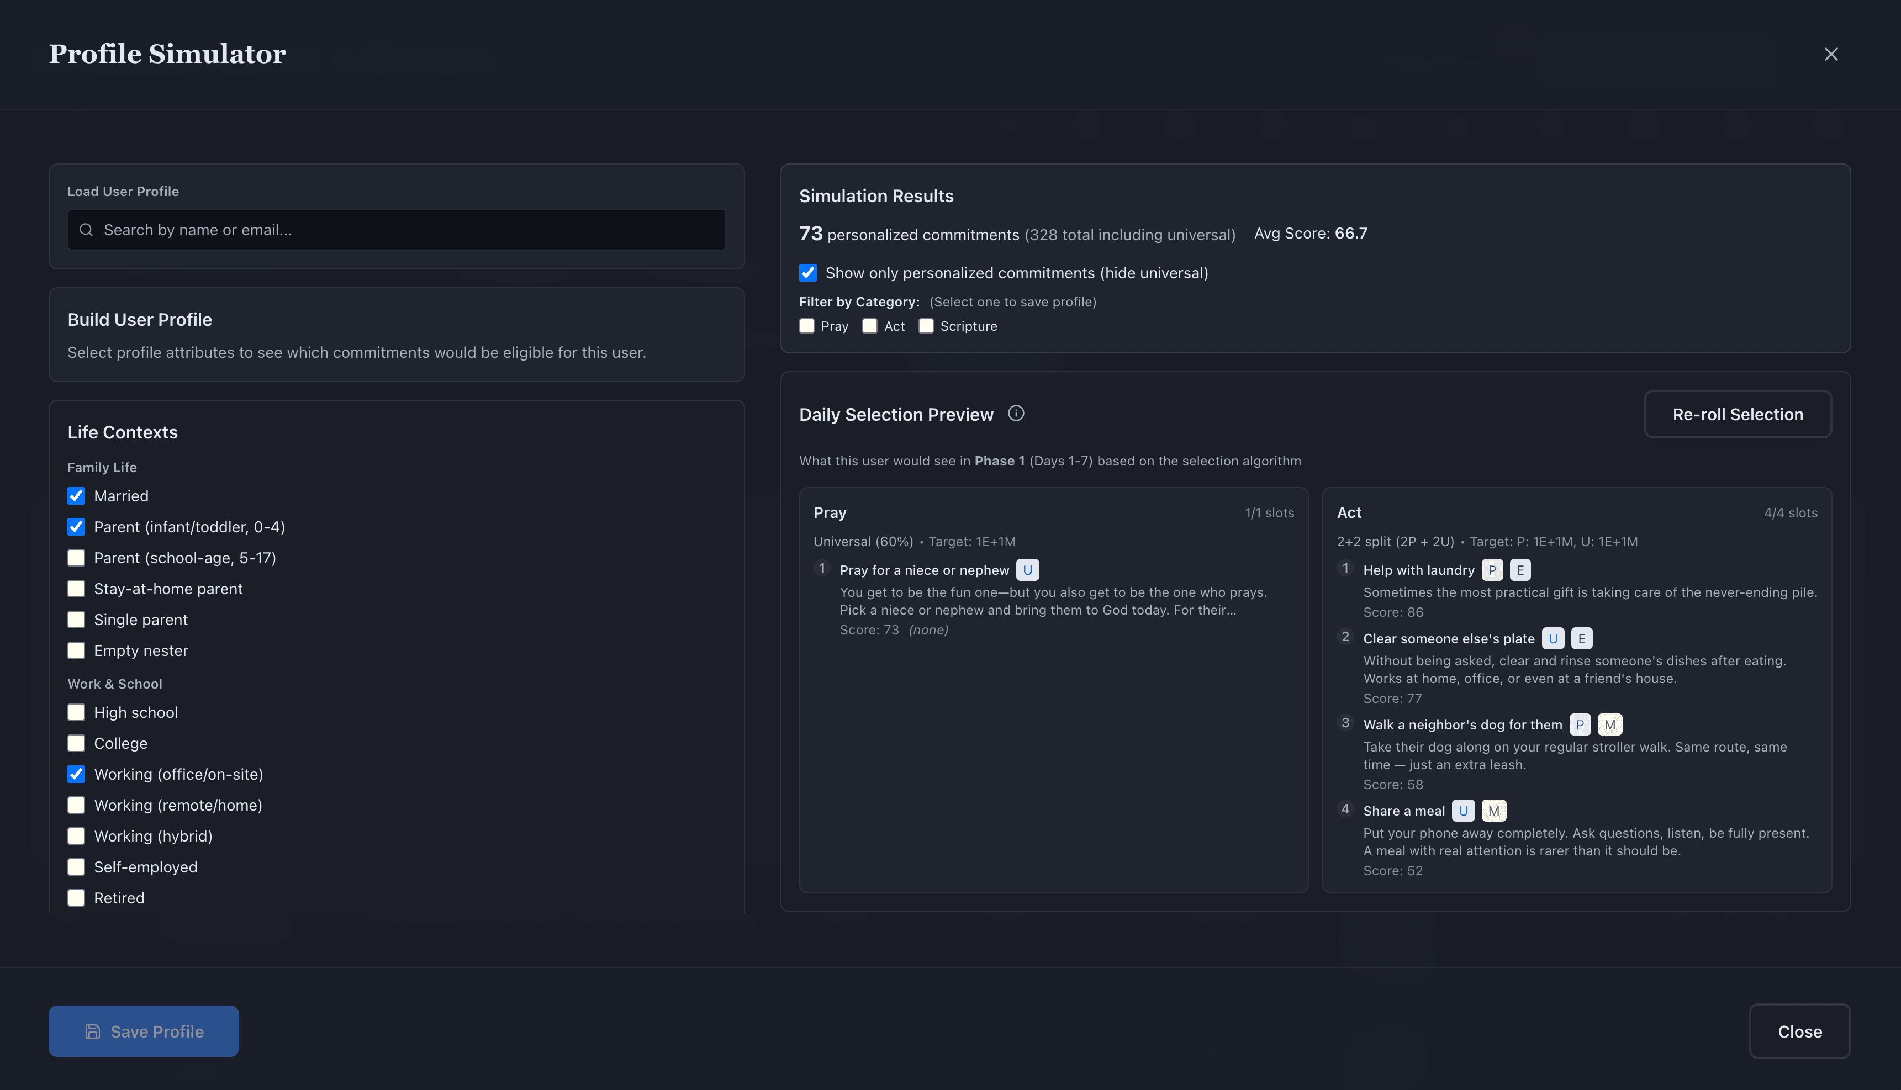Enable Working (remote/home) checkbox
Viewport: 1901px width, 1090px height.
coord(76,805)
